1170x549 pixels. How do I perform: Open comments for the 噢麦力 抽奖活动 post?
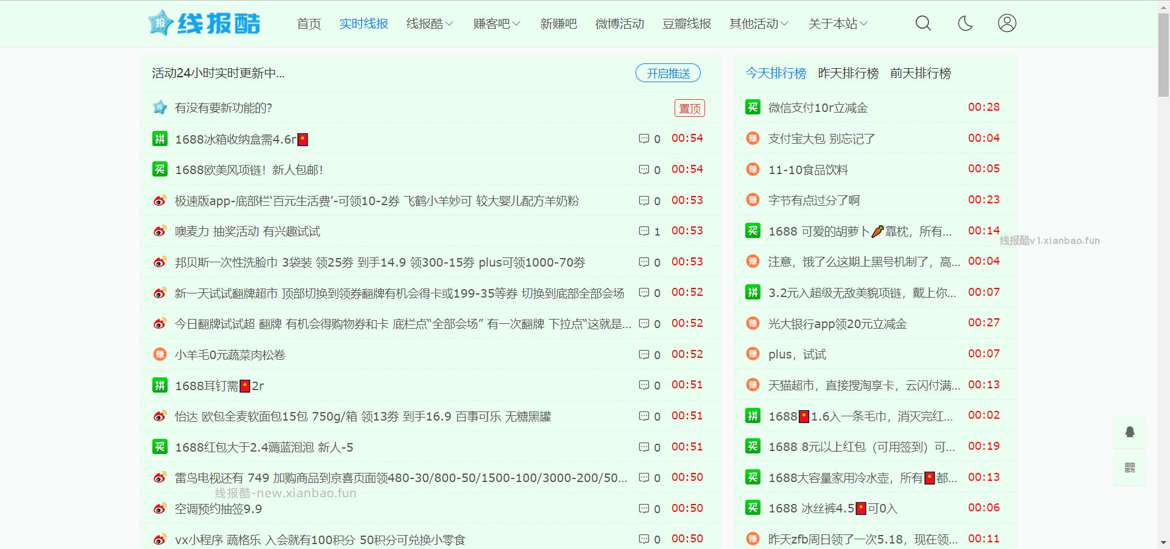tap(643, 231)
